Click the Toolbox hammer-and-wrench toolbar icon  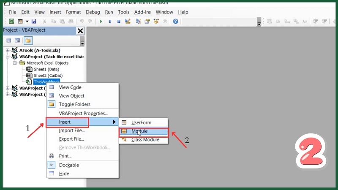coord(165,21)
